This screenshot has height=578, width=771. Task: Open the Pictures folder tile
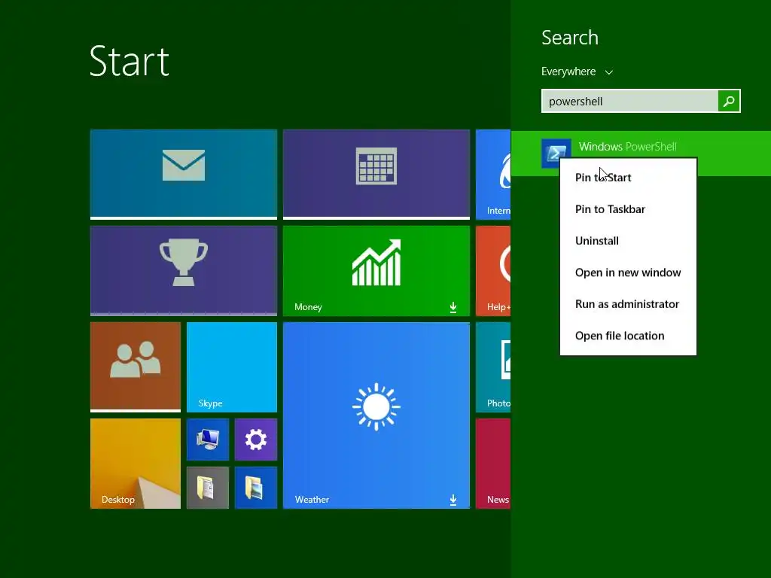[x=256, y=487]
